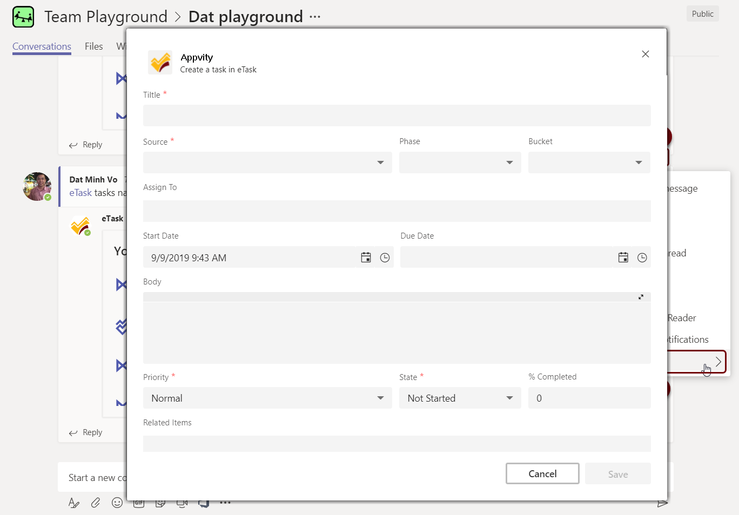
Task: Click the send message arrow icon
Action: (x=662, y=503)
